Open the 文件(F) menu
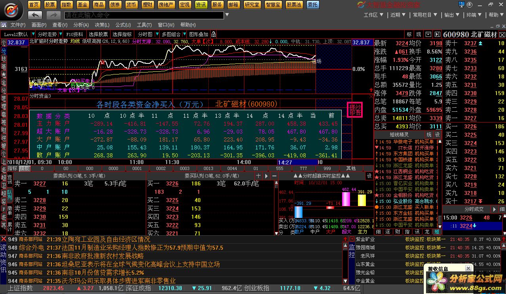Screen dimensions: 506x294 18,25
